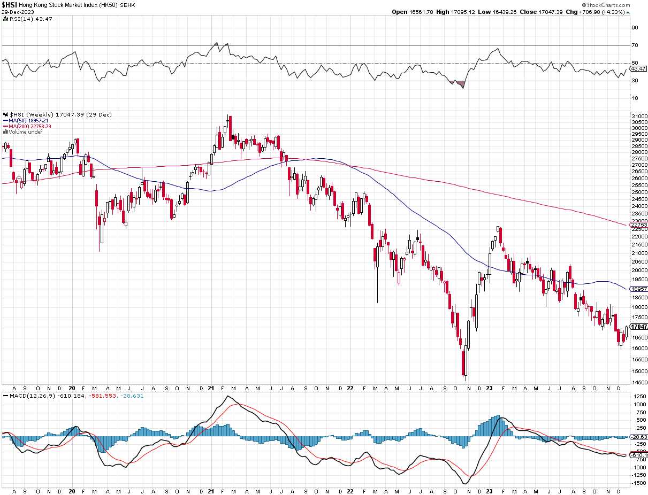
Task: Click the Volume undef bar icon
Action: 5,132
